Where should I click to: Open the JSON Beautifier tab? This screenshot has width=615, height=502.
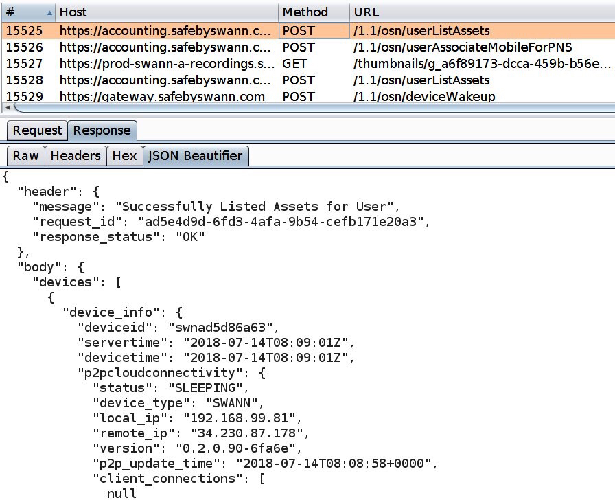tap(196, 156)
